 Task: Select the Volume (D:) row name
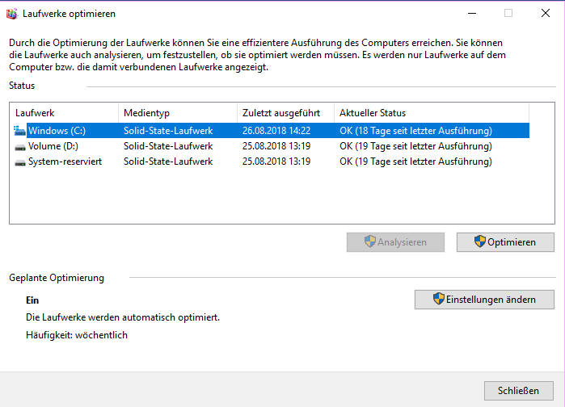coord(53,146)
